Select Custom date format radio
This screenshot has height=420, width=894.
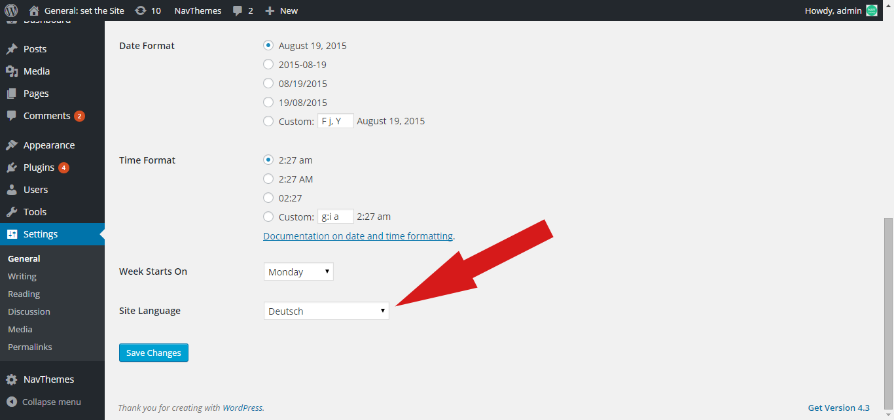point(268,121)
